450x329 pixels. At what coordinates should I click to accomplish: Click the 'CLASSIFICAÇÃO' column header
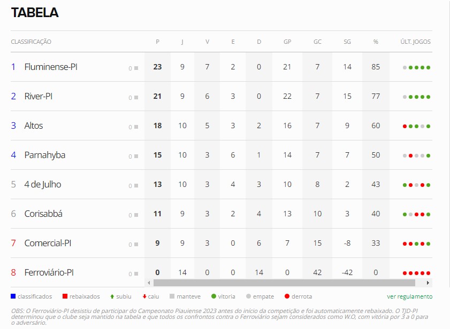click(x=31, y=42)
